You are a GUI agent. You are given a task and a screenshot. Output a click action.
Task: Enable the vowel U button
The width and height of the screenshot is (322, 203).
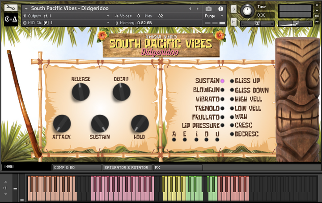tap(217, 140)
